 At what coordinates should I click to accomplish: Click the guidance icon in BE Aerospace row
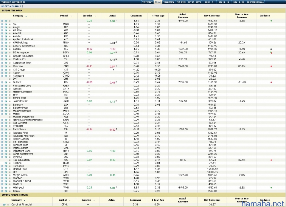coord(271,53)
